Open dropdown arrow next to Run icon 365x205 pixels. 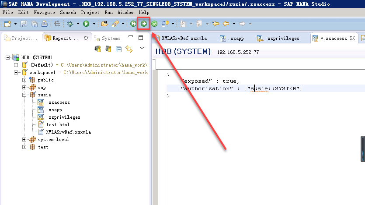click(x=94, y=24)
